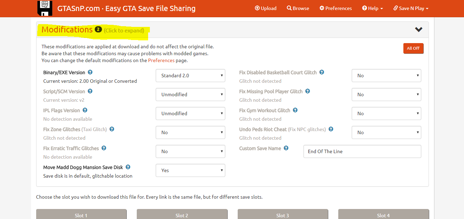Click the Slot 1 download button
Screen dimensions: 464x219
point(81,215)
